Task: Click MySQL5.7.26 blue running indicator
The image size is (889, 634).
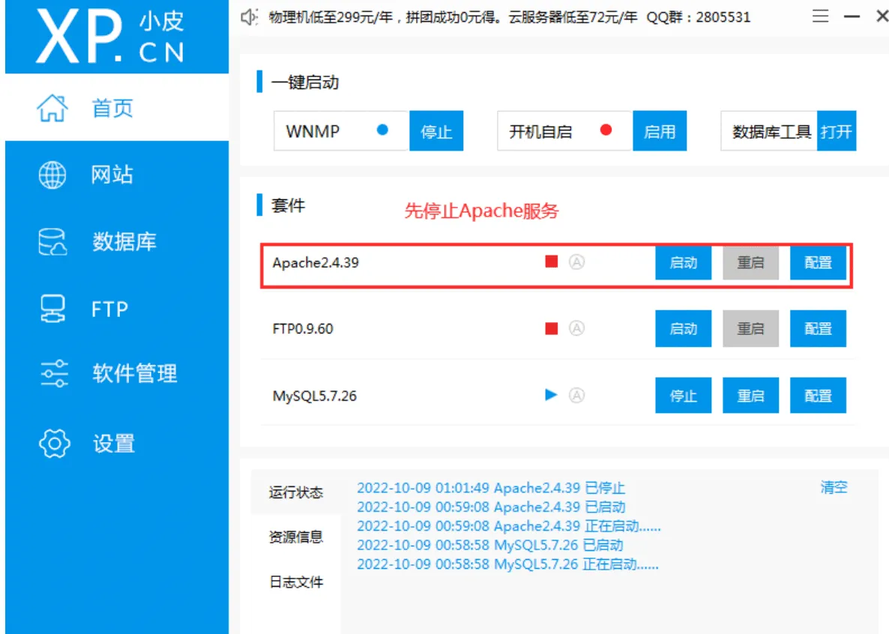Action: [x=550, y=395]
